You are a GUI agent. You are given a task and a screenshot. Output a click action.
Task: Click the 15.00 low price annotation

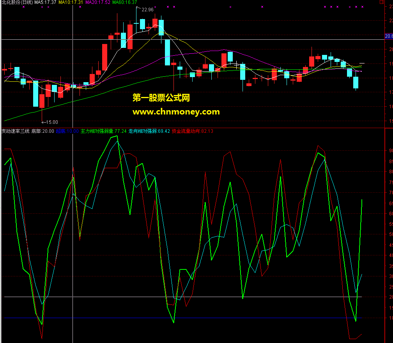click(50, 122)
